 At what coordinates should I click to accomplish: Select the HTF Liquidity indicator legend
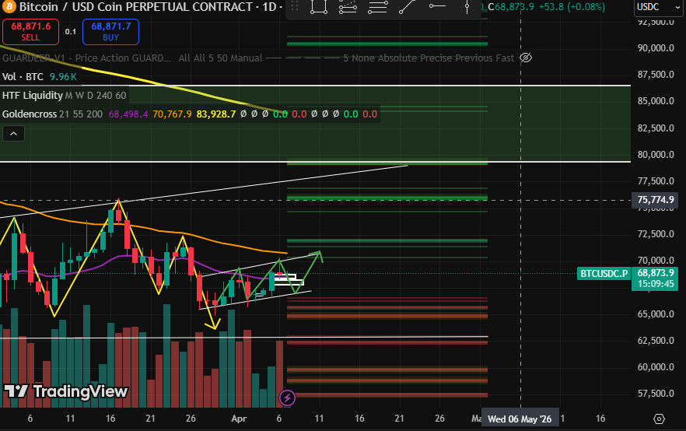(x=33, y=96)
